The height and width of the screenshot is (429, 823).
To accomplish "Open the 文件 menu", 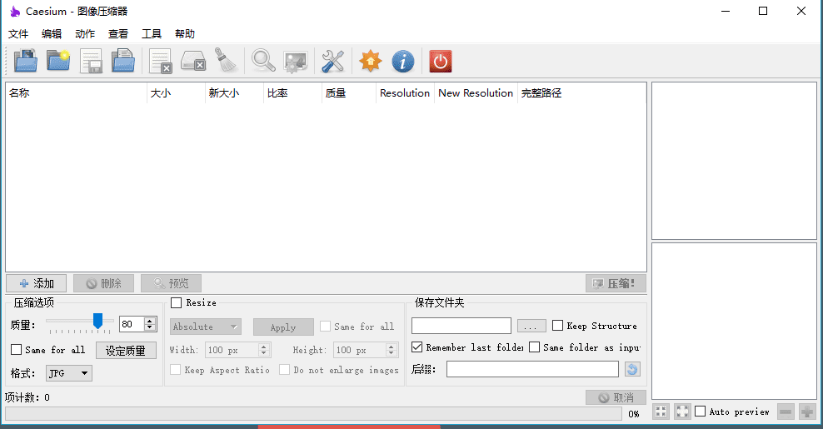I will point(18,34).
